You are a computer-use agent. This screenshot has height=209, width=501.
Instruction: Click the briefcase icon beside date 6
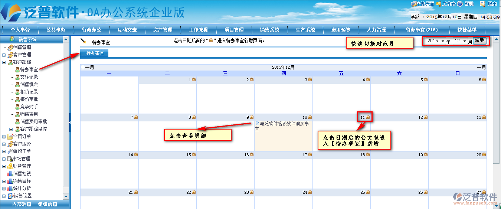[484, 80]
